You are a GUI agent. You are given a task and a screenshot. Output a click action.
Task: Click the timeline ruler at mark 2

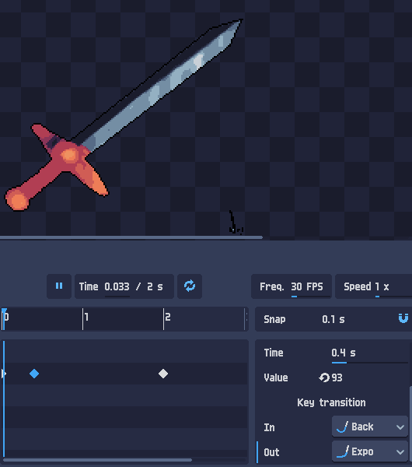(x=164, y=319)
